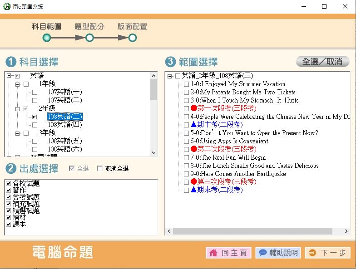
Task: Collapse the 英語_2年級_108英語(三) root node
Action: coord(169,76)
